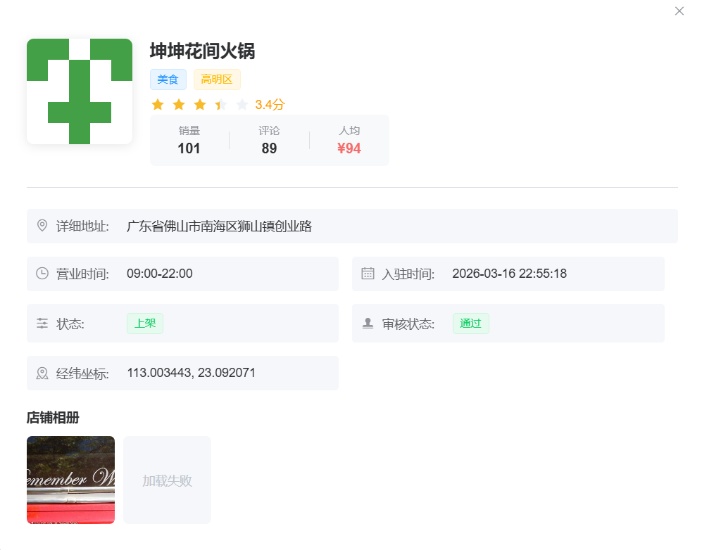Image resolution: width=702 pixels, height=550 pixels.
Task: Open the 店铺相册 section header
Action: pyautogui.click(x=51, y=417)
